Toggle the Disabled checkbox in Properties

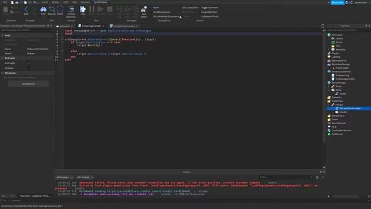29,68
